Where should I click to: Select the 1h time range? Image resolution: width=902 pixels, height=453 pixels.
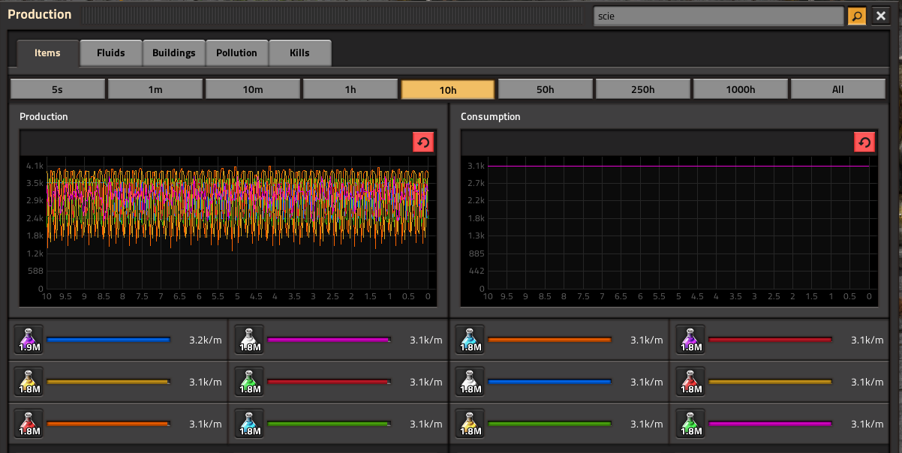pos(350,89)
